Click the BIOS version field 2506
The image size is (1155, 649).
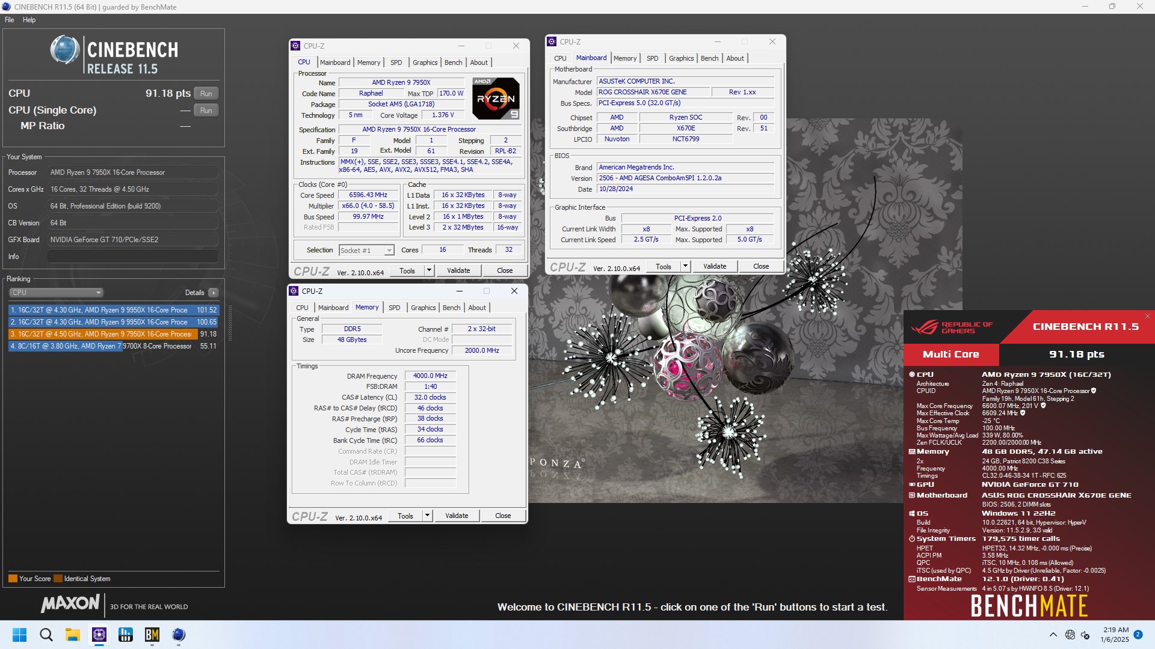[x=685, y=178]
